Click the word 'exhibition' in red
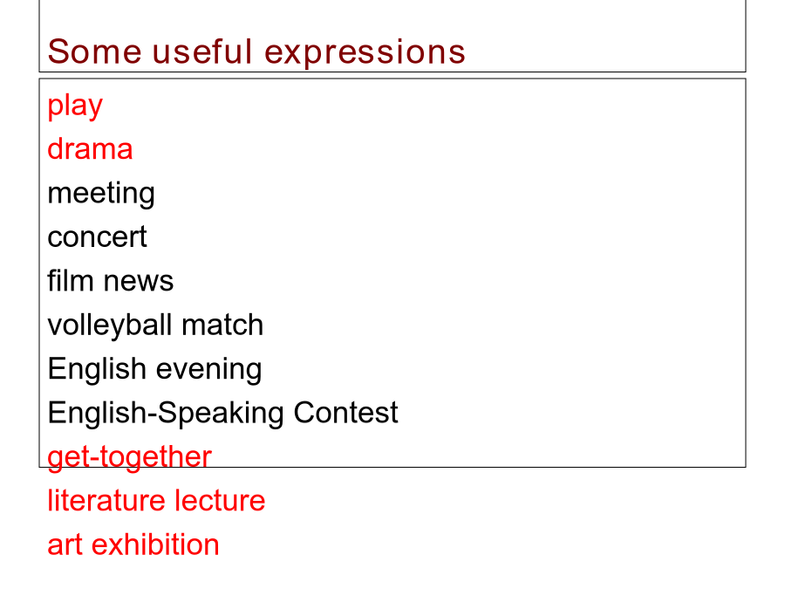785x589 pixels. point(156,544)
